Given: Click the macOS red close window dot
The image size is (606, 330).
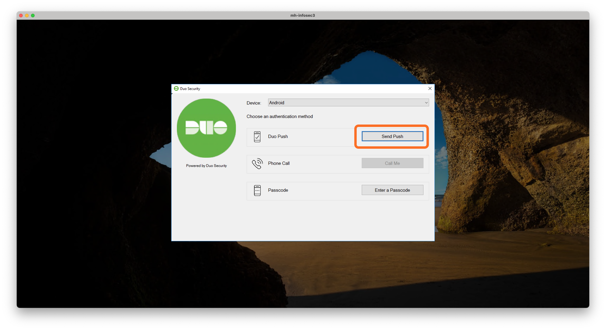Looking at the screenshot, I should [x=21, y=16].
